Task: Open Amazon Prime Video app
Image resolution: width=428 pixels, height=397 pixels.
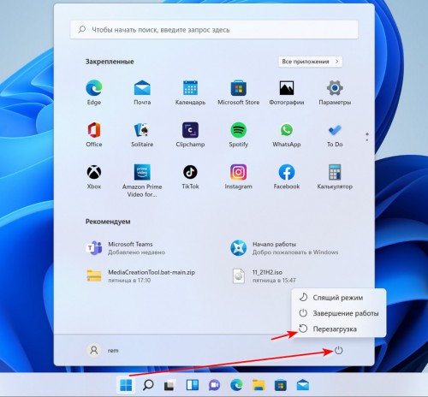Action: [x=142, y=181]
